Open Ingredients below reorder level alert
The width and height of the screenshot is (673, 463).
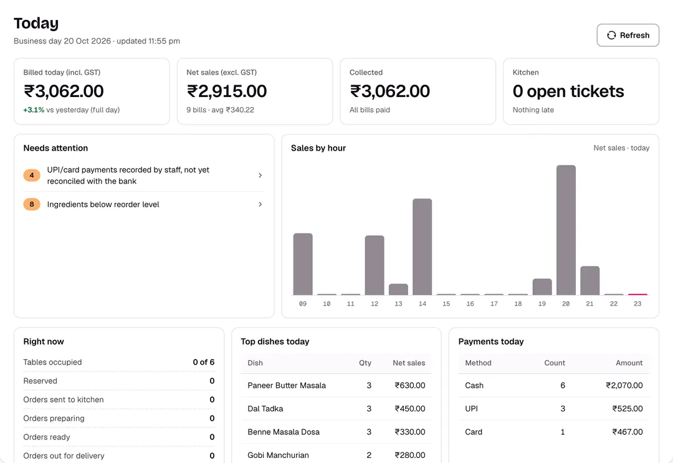click(x=144, y=205)
